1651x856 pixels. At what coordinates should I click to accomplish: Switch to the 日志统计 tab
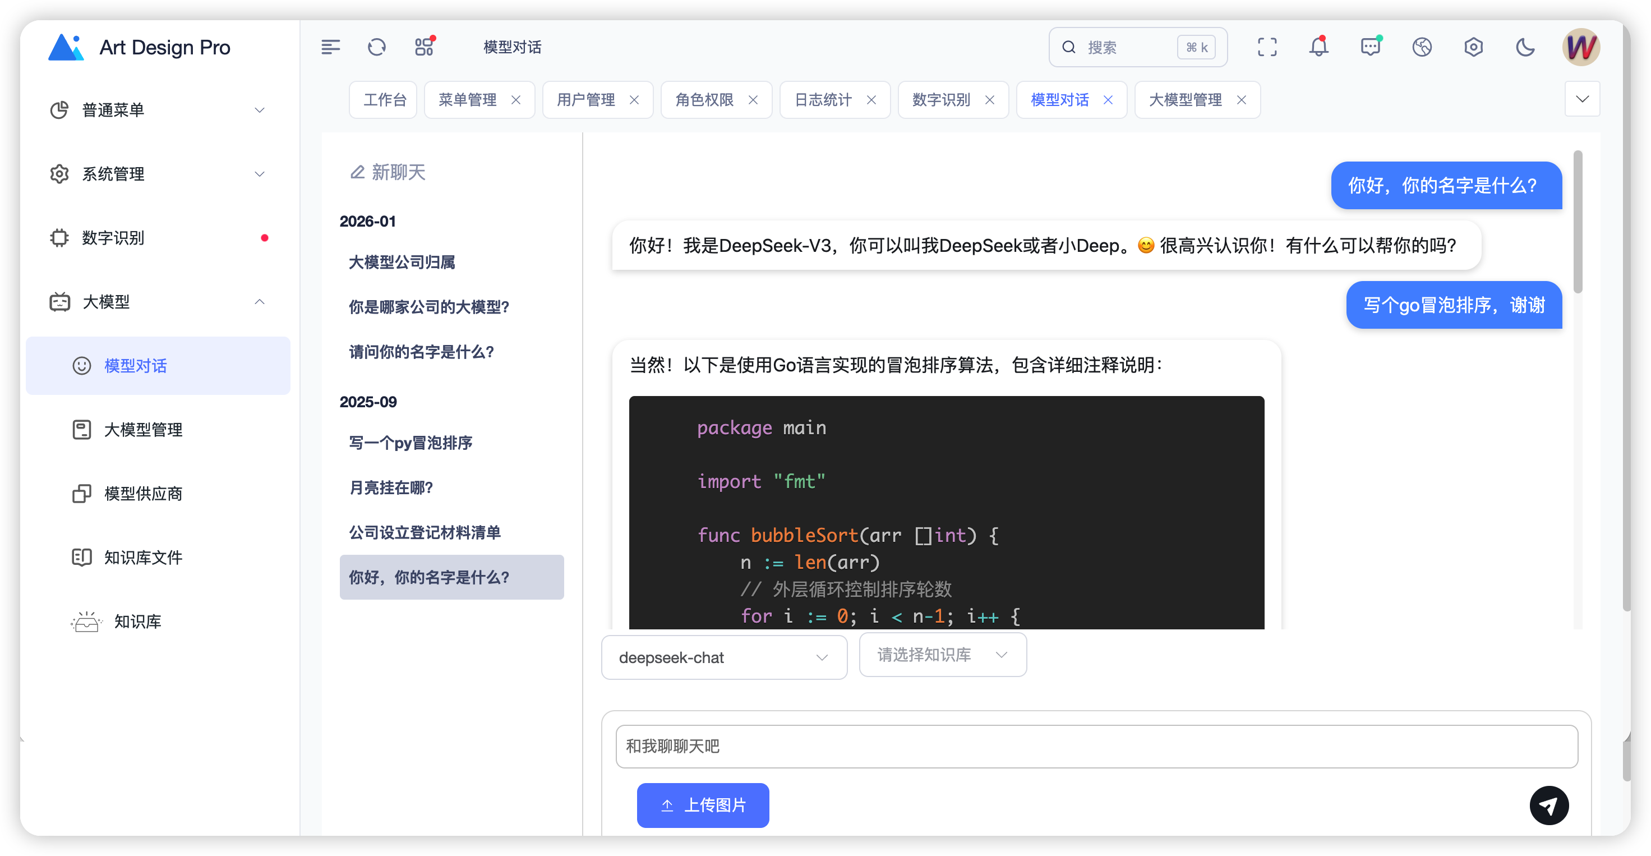tap(823, 100)
